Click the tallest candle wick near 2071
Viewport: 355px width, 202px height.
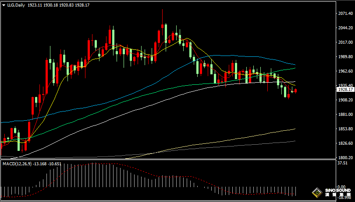click(162, 13)
